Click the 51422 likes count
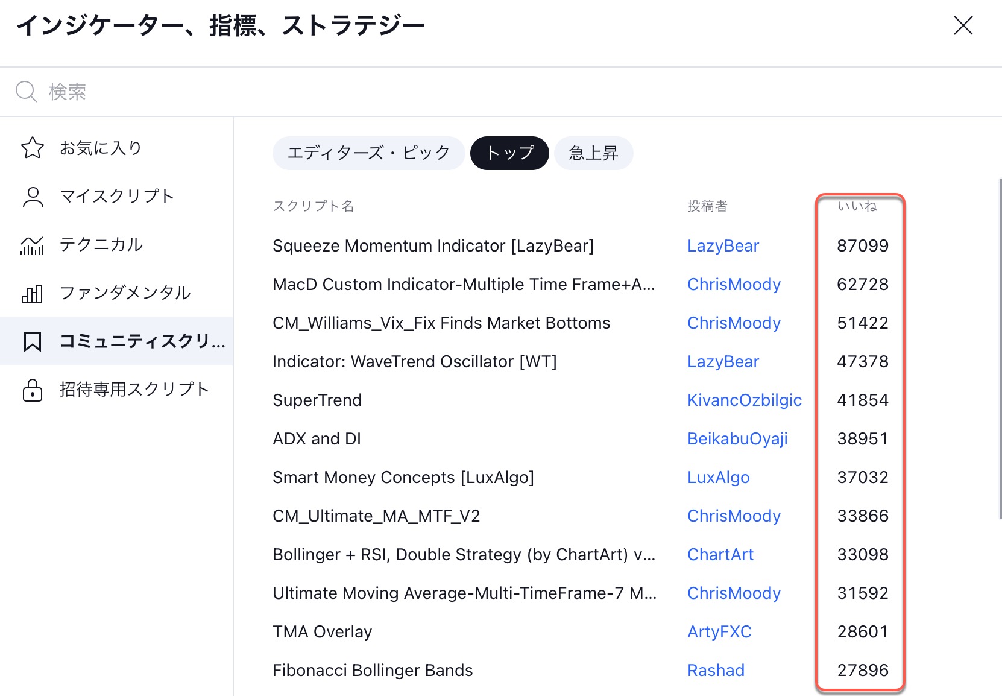This screenshot has height=696, width=1002. pyautogui.click(x=863, y=323)
